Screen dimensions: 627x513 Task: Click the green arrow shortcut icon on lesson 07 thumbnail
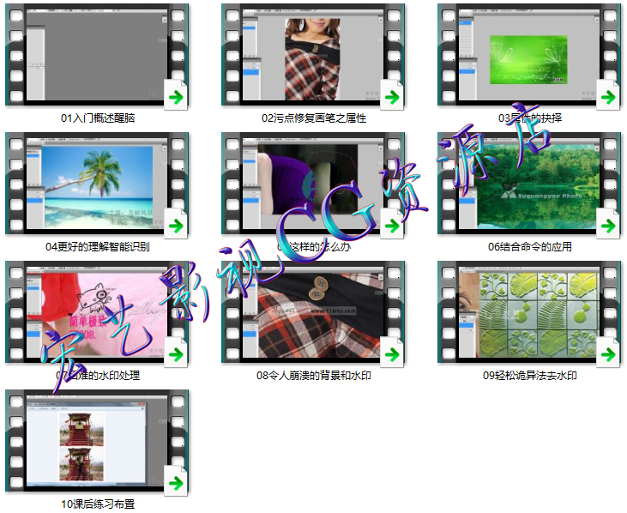pyautogui.click(x=176, y=353)
